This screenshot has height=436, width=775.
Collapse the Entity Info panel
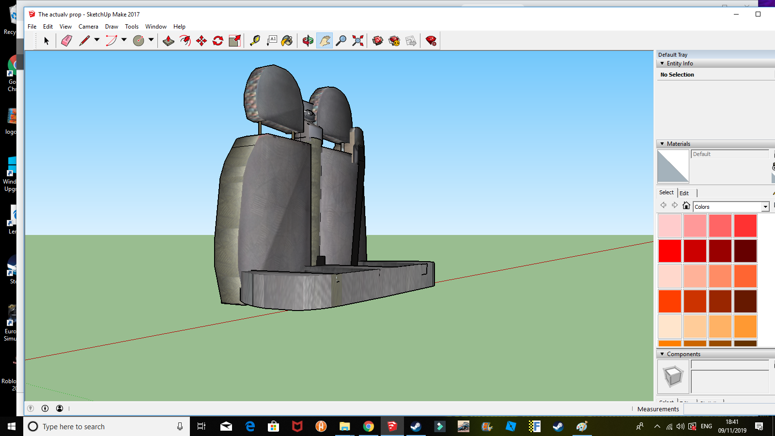pos(662,63)
